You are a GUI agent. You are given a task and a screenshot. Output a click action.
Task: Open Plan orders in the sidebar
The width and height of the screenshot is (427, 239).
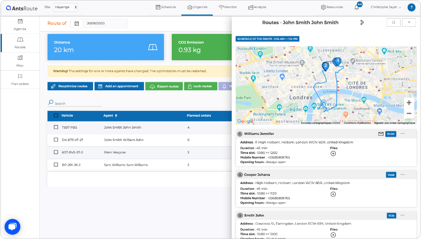(20, 79)
